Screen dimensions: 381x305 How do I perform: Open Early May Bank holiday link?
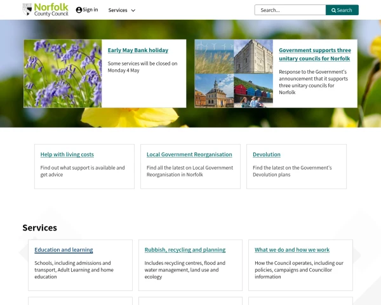point(138,50)
